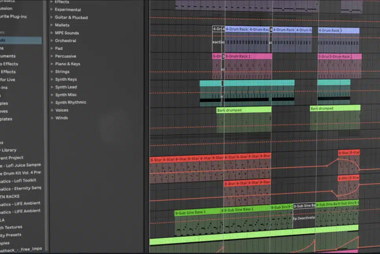Viewport: 380px width, 254px height.
Task: Select the 'Voices' label
Action: tap(62, 110)
